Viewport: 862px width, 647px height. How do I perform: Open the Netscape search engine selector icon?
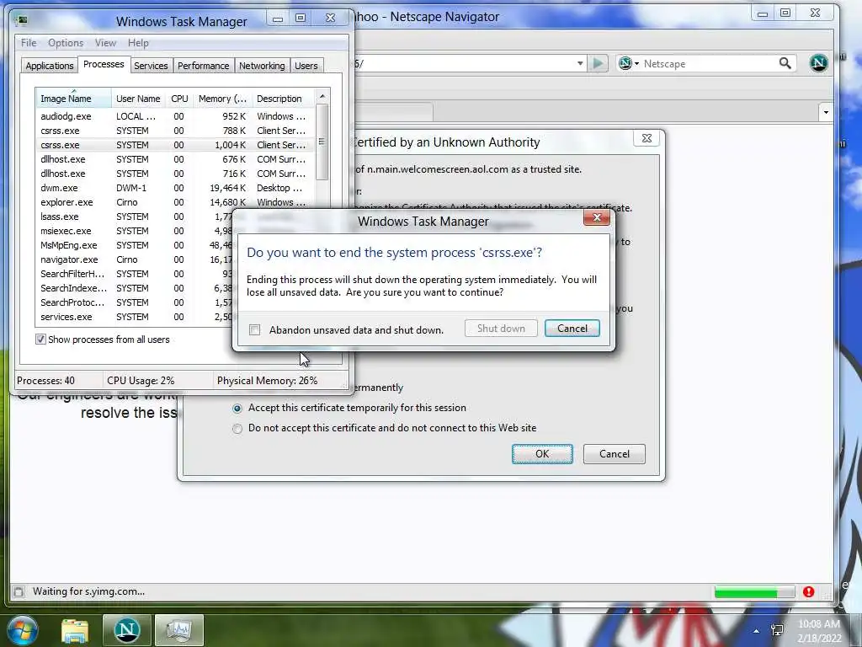pyautogui.click(x=628, y=63)
